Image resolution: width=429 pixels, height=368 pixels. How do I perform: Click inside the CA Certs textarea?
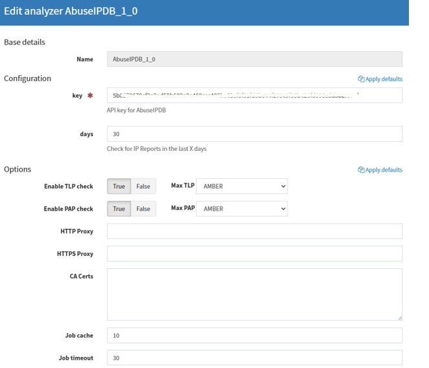254,295
